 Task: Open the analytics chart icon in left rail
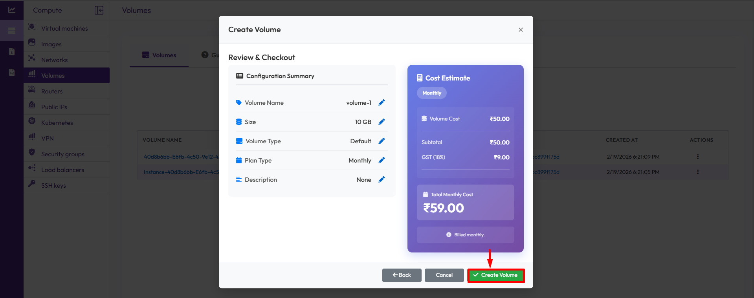pyautogui.click(x=12, y=10)
